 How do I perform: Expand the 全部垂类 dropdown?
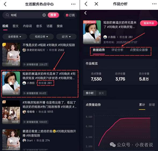pos(15,37)
